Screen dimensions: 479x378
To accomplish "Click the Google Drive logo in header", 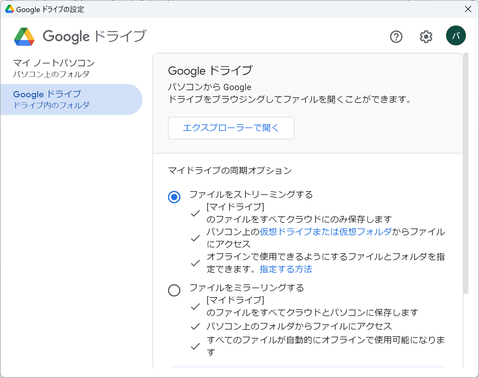I will 24,37.
